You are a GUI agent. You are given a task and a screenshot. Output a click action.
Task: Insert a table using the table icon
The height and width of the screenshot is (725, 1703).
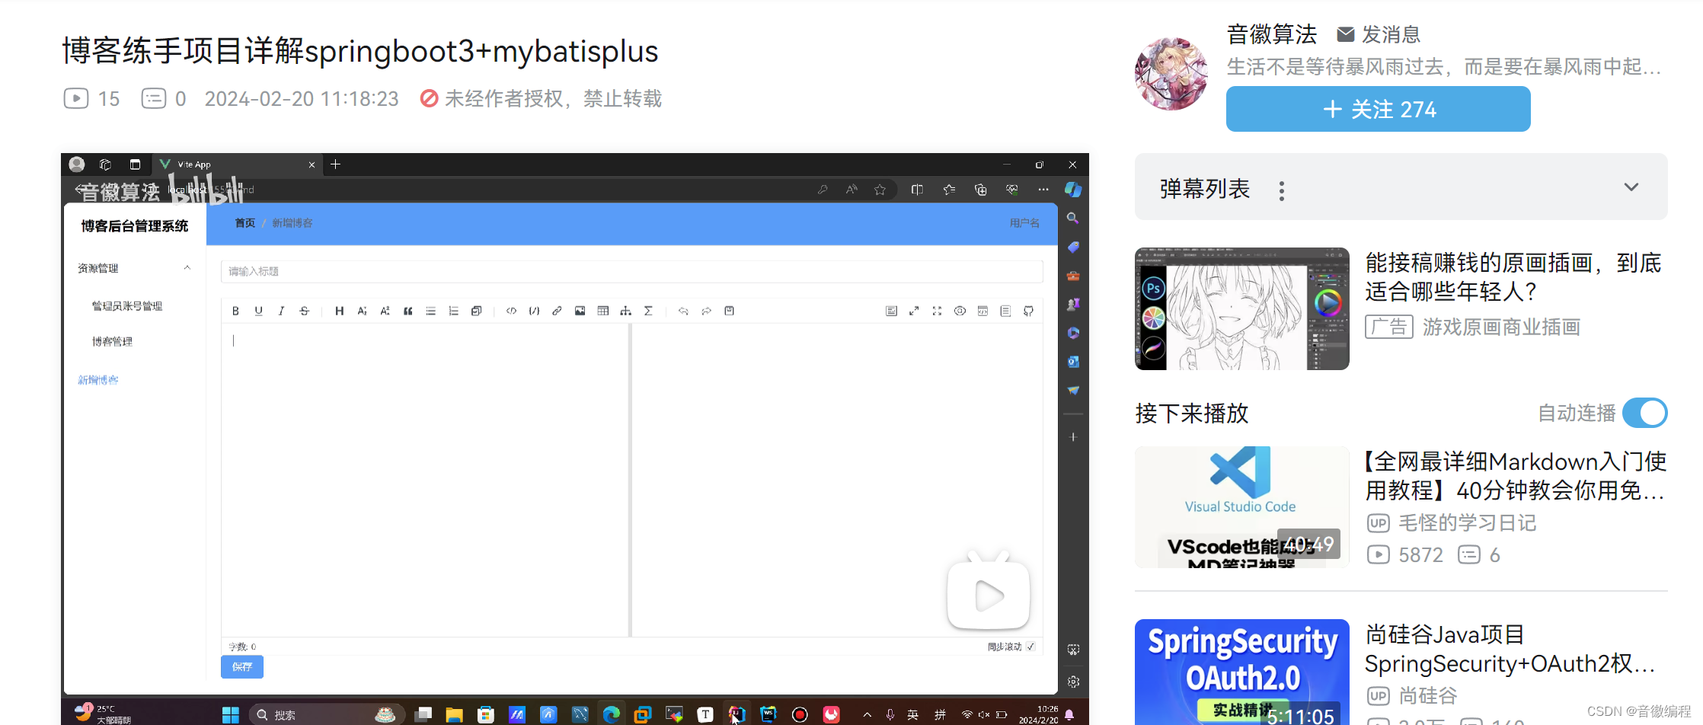603,311
